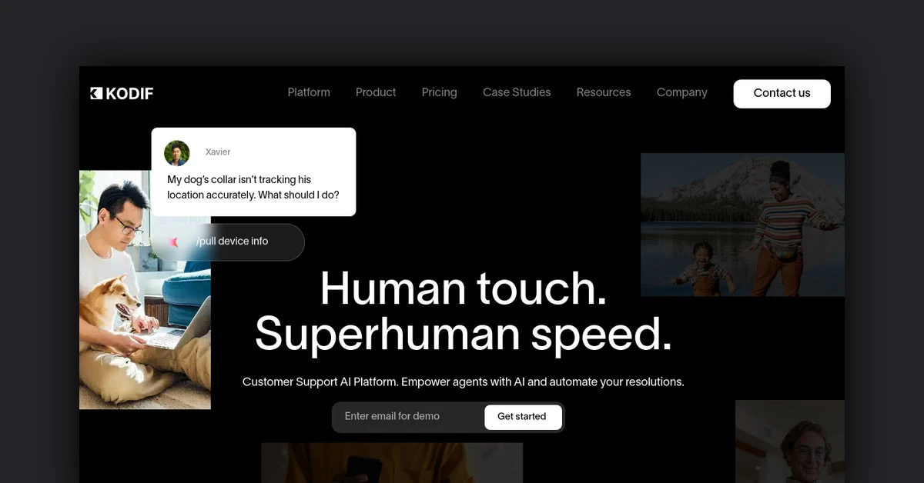
Task: Click the bottom image of person holding phone
Action: [391, 463]
